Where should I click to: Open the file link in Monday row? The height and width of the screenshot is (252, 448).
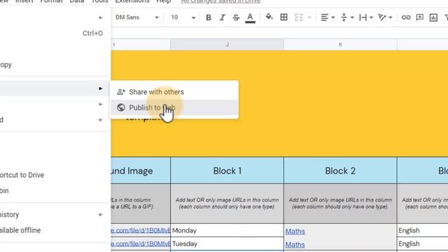(x=141, y=230)
